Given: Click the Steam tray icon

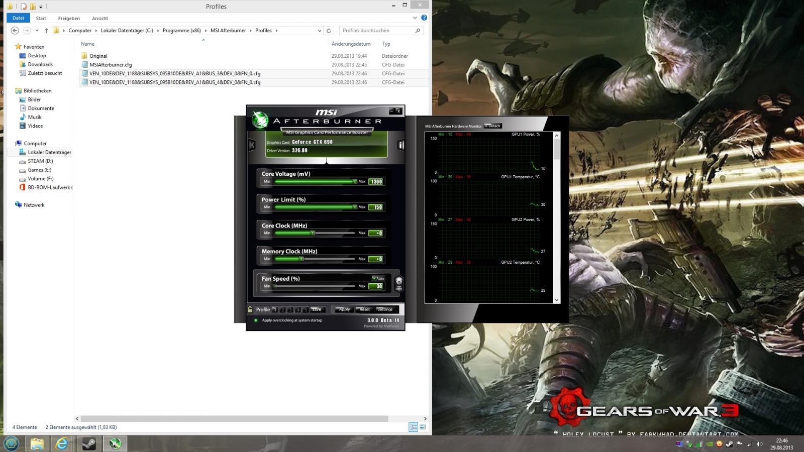Looking at the screenshot, I should point(729,444).
